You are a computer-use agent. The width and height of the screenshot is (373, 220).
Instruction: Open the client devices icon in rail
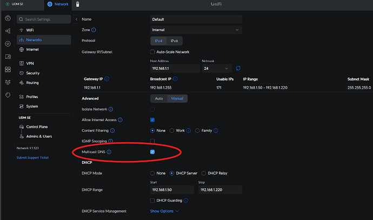pos(8,57)
